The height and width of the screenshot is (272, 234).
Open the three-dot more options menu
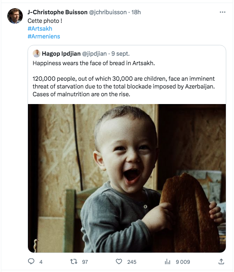[222, 12]
